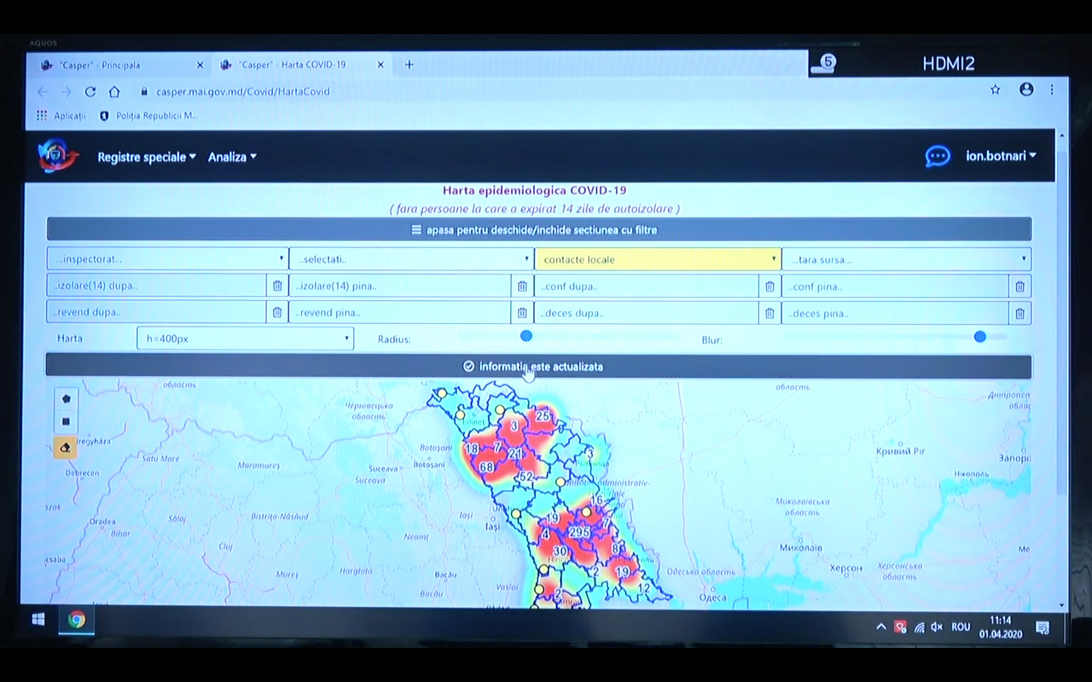Screen dimensions: 1092x682
Task: Bookmark this page with star icon
Action: [996, 90]
